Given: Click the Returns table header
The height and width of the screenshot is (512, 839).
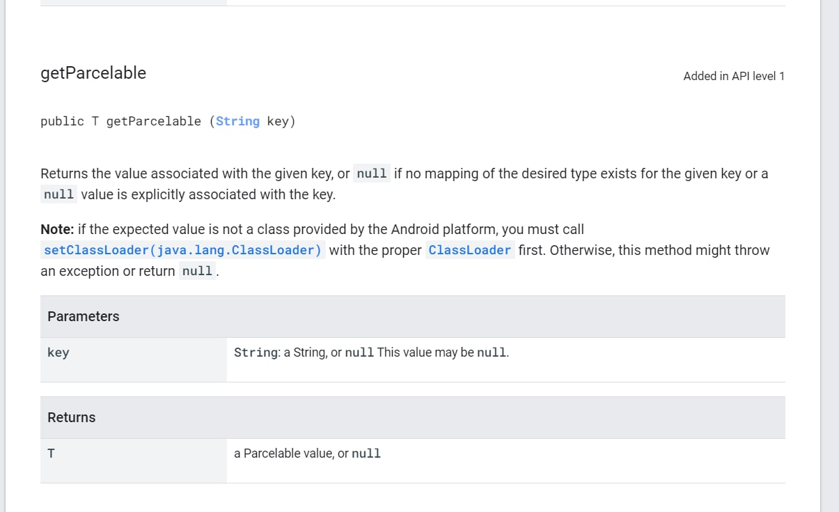Looking at the screenshot, I should coord(72,417).
